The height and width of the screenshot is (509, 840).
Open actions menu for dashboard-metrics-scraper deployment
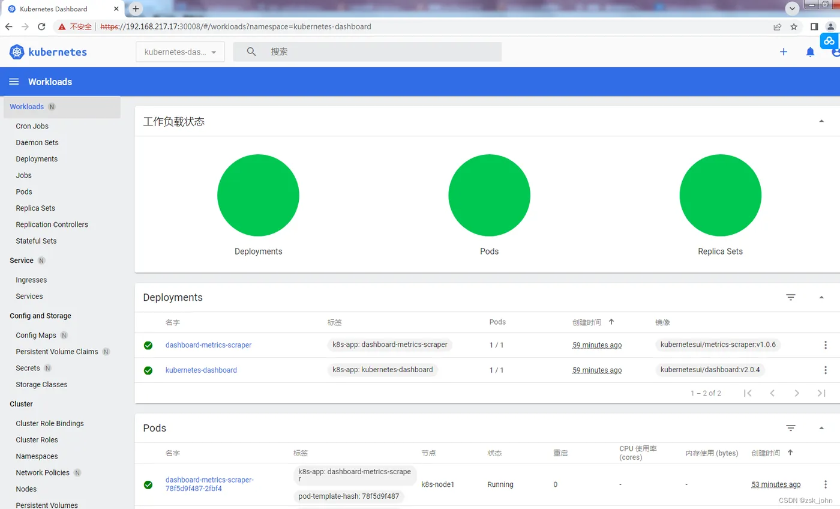[x=826, y=345]
